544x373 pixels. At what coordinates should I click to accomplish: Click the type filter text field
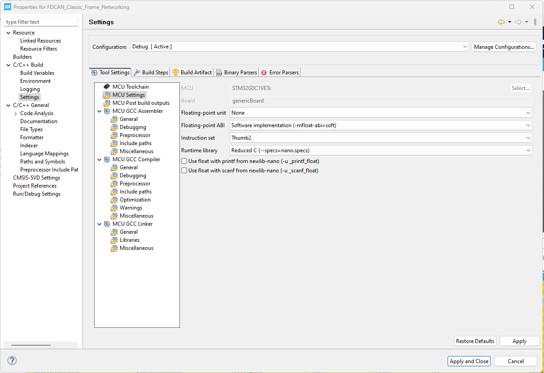tap(41, 22)
